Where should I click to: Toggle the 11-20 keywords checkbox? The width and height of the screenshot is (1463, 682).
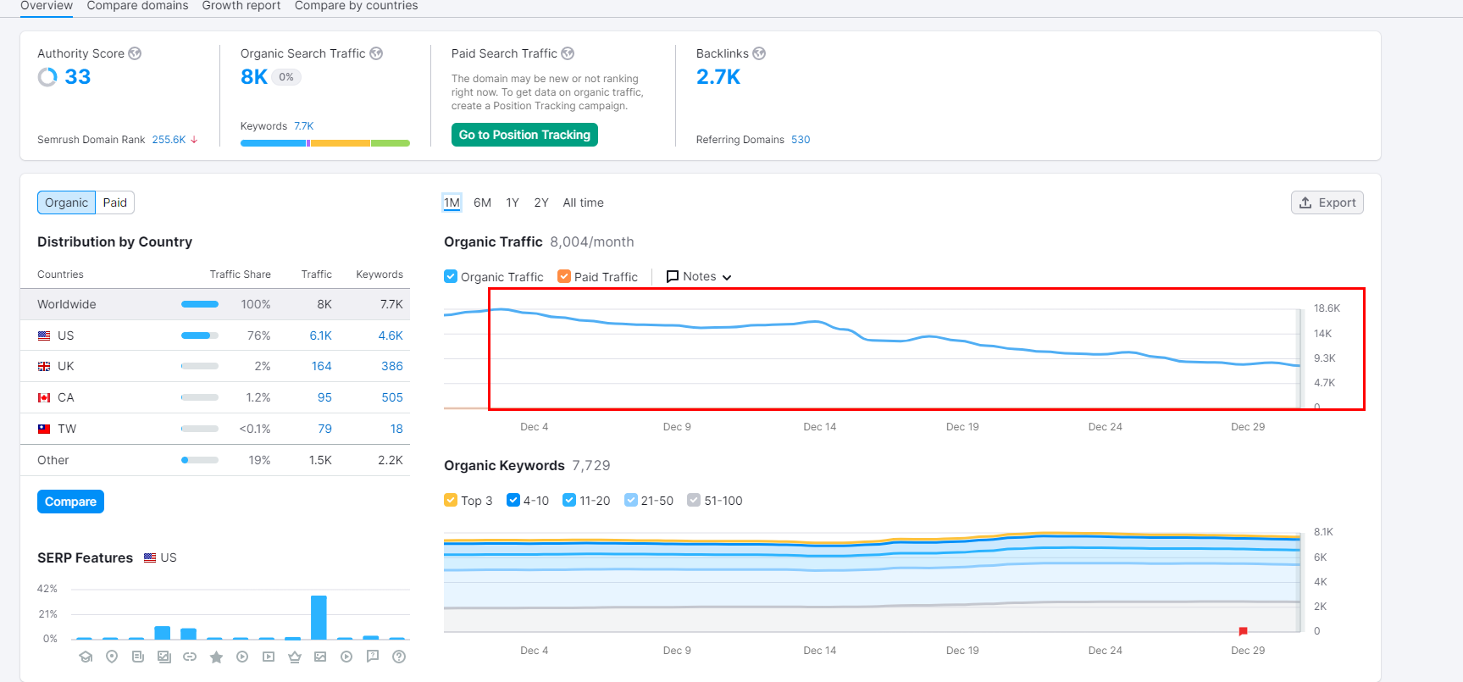569,500
